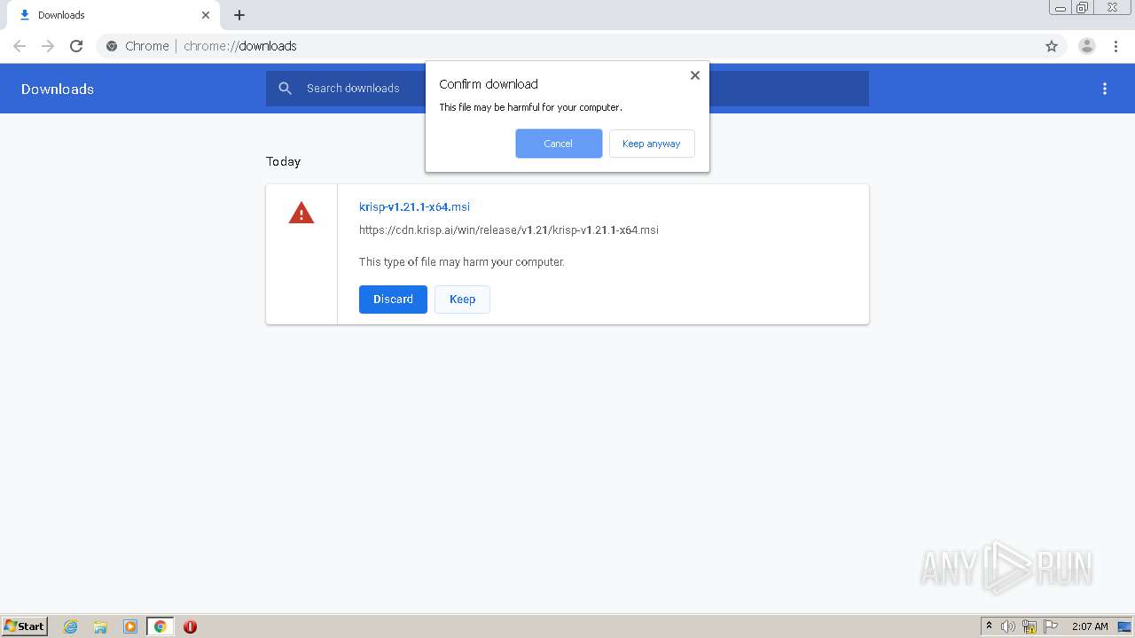Screen dimensions: 1135x638
Task: Focus the Search downloads field
Action: point(567,89)
